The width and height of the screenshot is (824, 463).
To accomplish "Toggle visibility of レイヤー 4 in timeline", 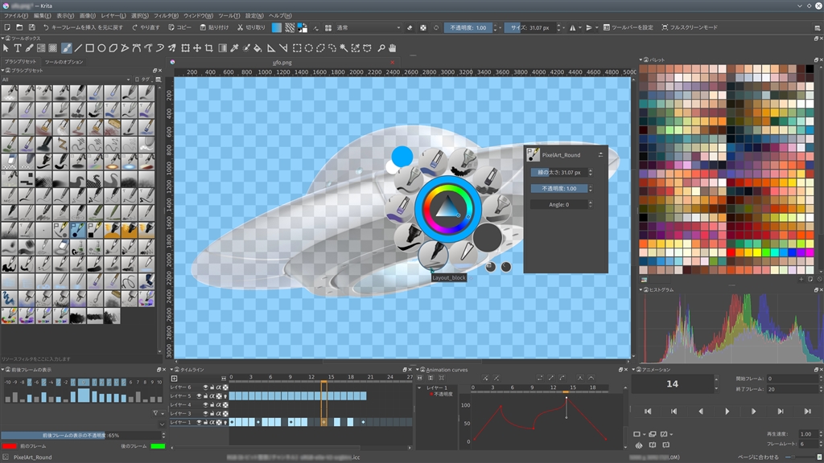I will pyautogui.click(x=205, y=404).
